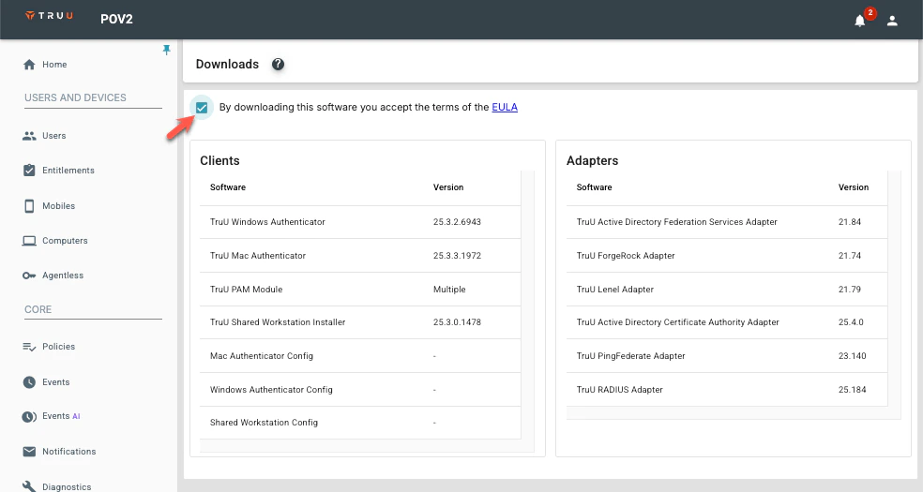Click version 21.74 cell
Image resolution: width=923 pixels, height=492 pixels.
tap(850, 256)
